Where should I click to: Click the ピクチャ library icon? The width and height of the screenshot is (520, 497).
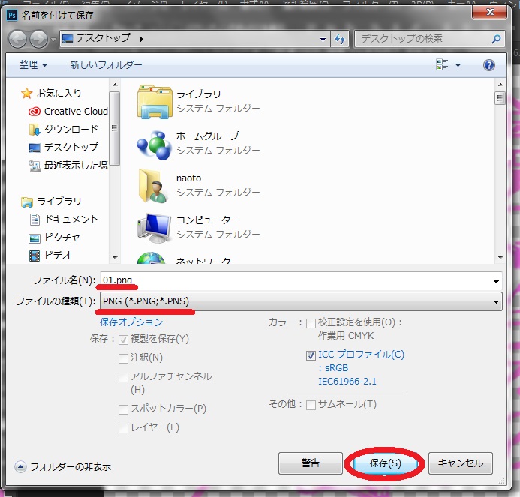coord(35,238)
